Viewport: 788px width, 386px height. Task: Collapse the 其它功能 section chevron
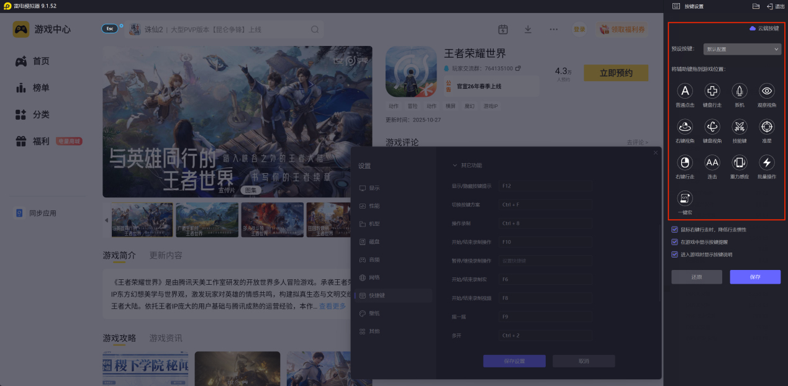(455, 166)
